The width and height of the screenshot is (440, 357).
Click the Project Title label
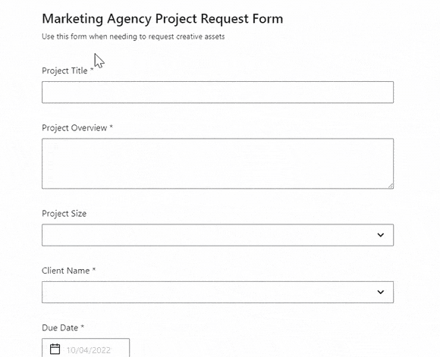(64, 70)
